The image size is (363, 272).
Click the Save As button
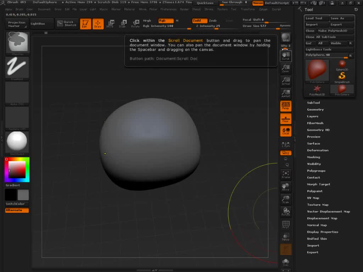(342, 18)
